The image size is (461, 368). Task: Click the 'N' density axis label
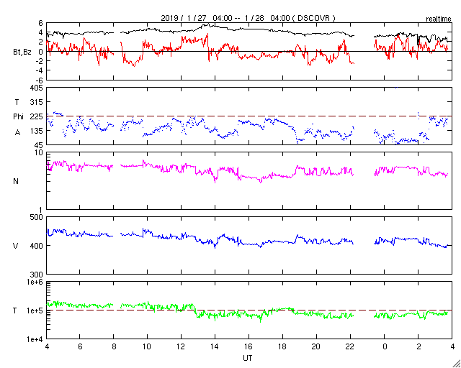(16, 181)
